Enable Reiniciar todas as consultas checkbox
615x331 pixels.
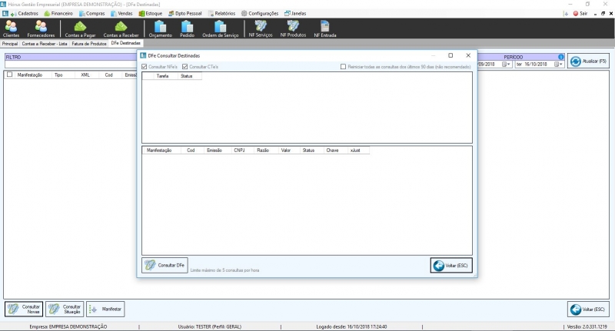(343, 67)
